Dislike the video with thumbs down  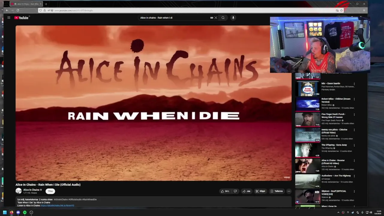point(235,191)
